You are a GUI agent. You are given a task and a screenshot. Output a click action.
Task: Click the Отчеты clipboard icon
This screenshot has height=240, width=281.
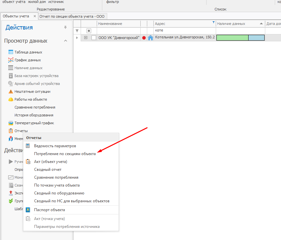point(10,131)
